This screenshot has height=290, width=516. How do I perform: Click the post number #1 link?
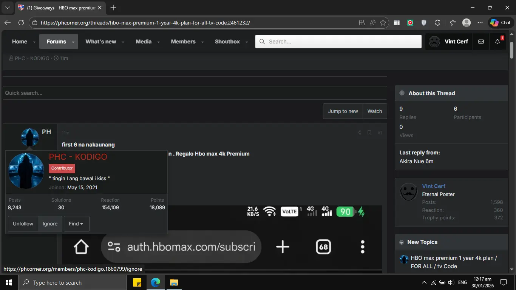point(380,133)
